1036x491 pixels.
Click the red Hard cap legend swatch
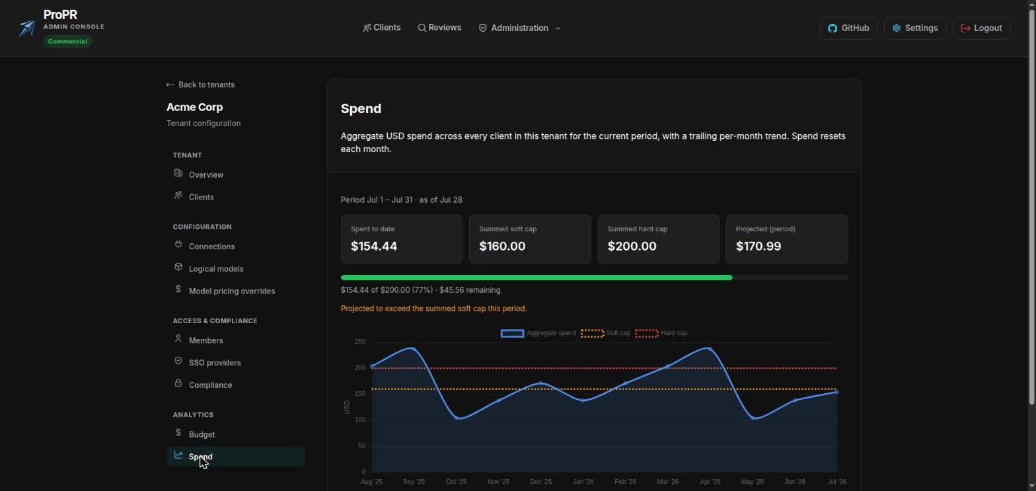(646, 333)
